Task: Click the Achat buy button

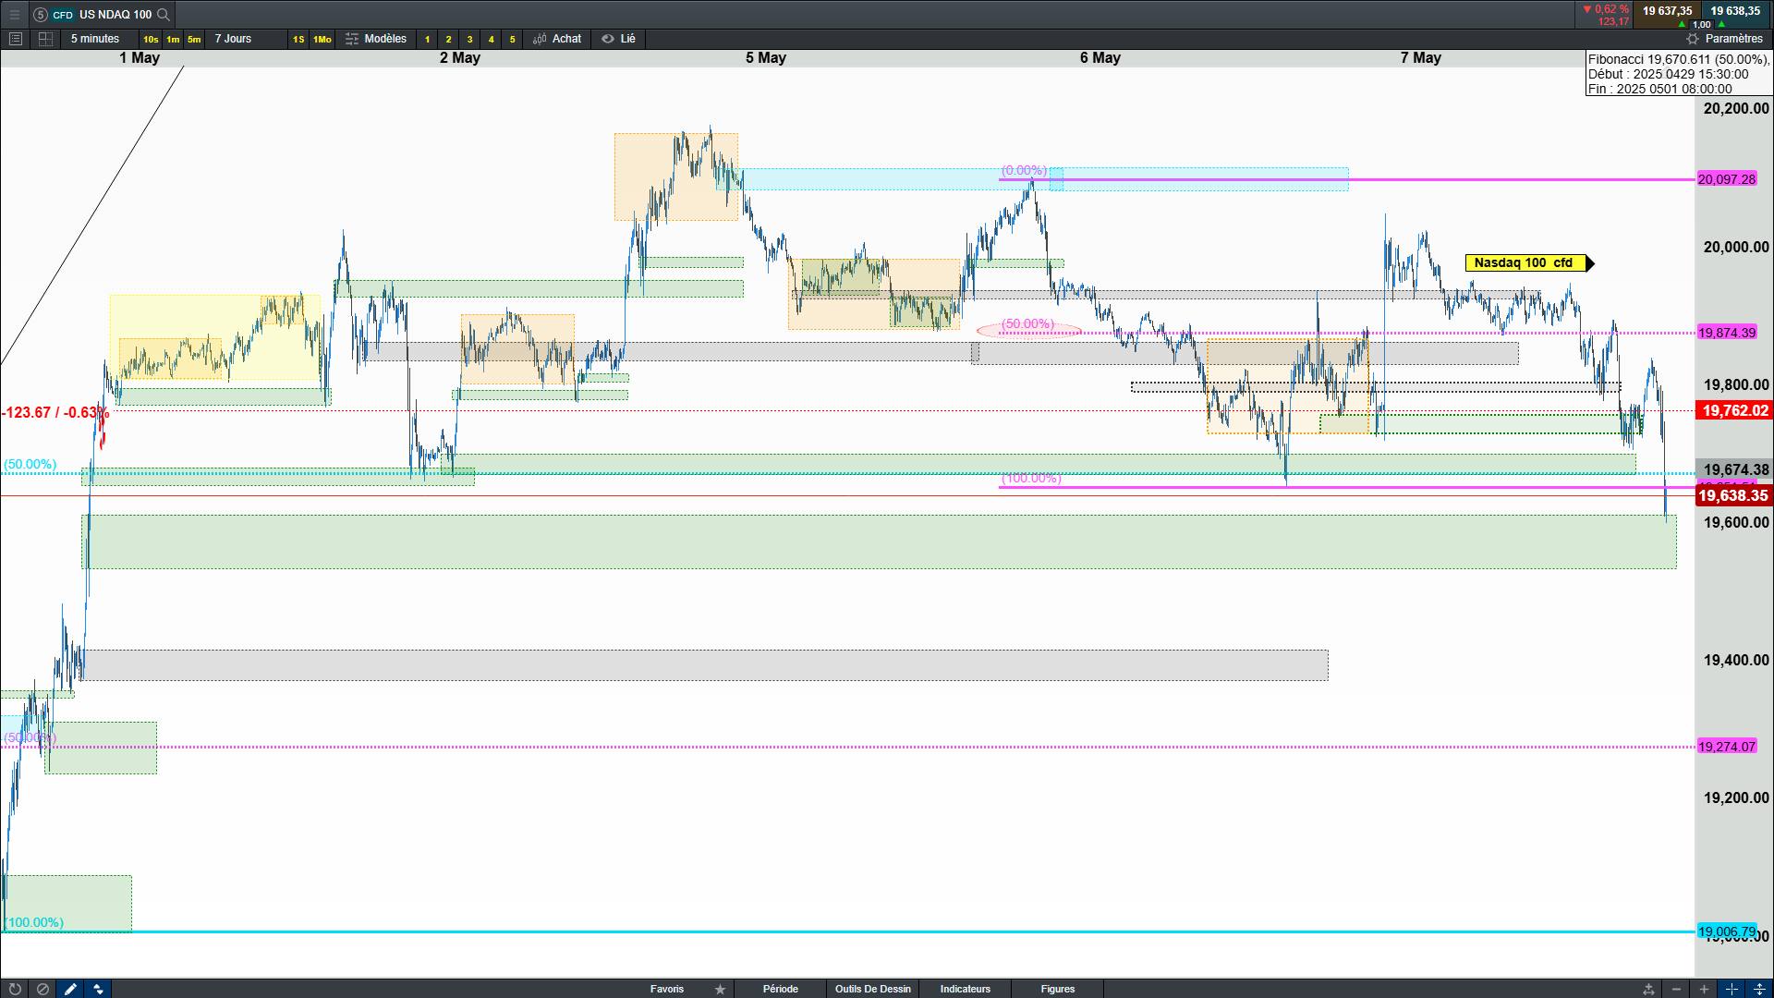Action: coord(557,39)
